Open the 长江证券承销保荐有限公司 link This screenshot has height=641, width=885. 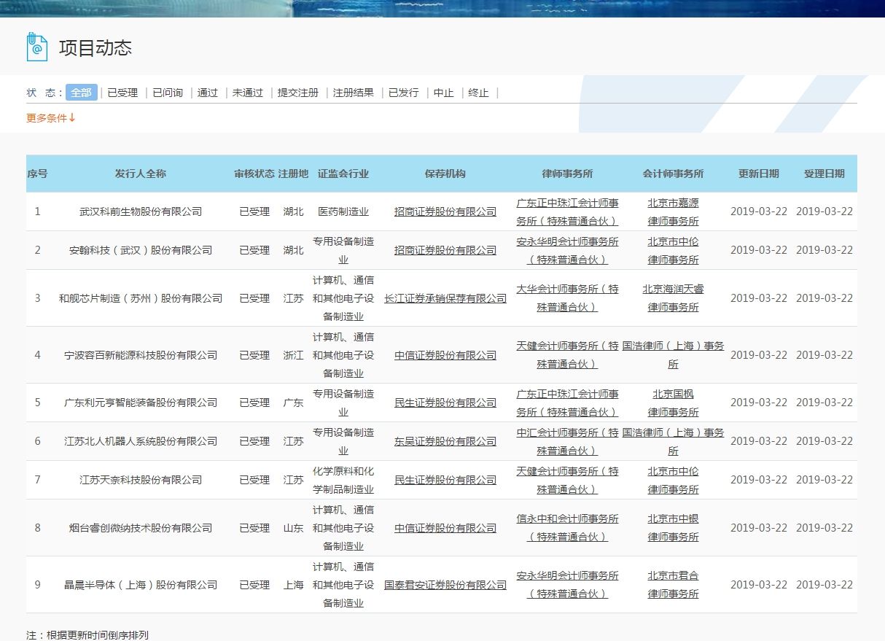click(444, 298)
